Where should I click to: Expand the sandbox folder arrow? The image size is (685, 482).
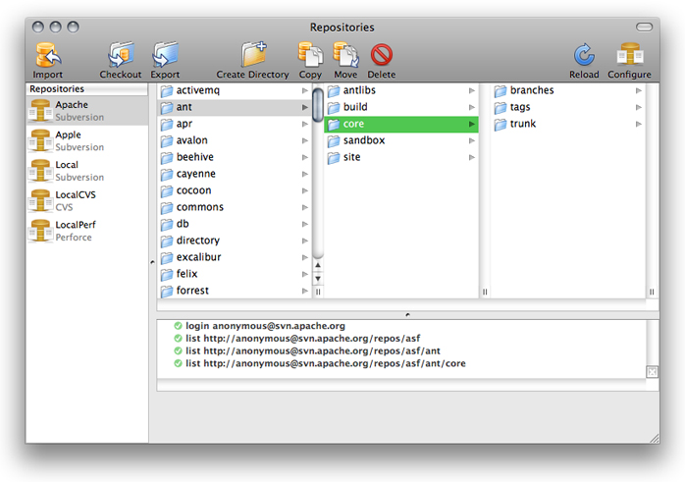pyautogui.click(x=472, y=141)
